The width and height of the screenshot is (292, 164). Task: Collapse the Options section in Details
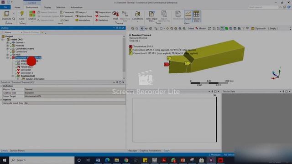pos(1,100)
